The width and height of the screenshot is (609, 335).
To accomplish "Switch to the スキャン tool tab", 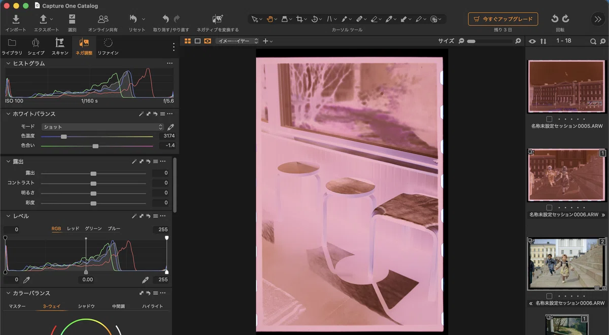I will click(x=60, y=47).
